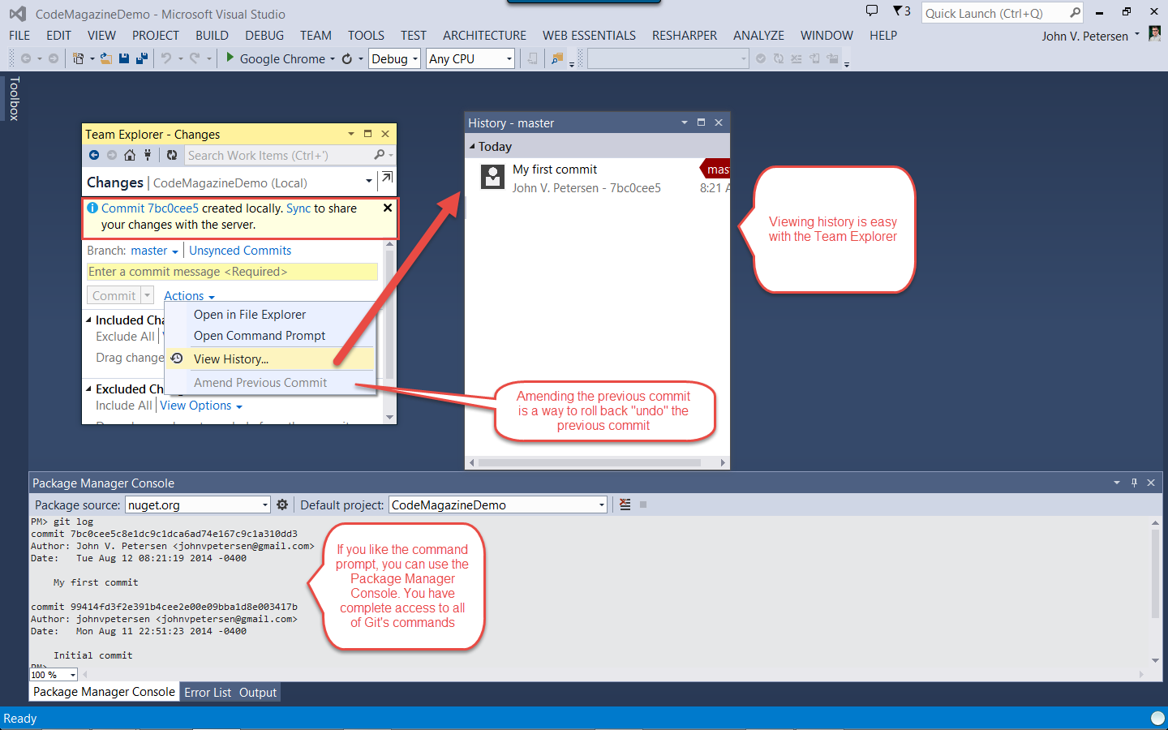The height and width of the screenshot is (730, 1168).
Task: Select View History... menu item
Action: pos(271,359)
